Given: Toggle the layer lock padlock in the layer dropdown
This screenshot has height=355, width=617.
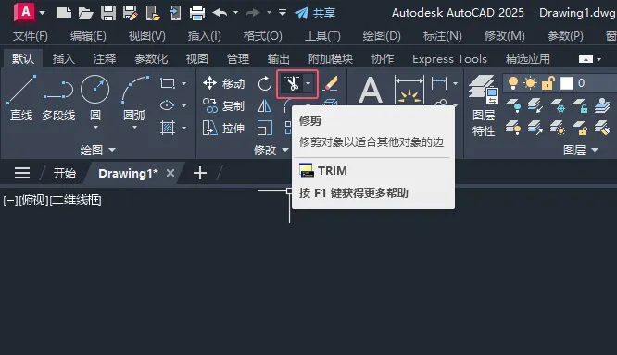Looking at the screenshot, I should (x=548, y=83).
